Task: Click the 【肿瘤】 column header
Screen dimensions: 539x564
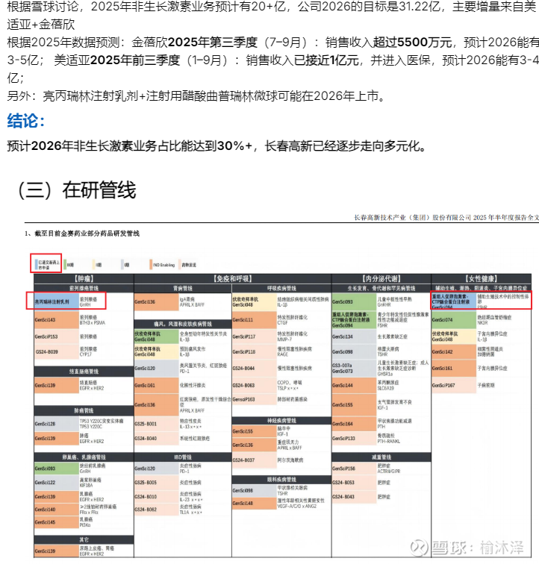Action: [x=84, y=279]
